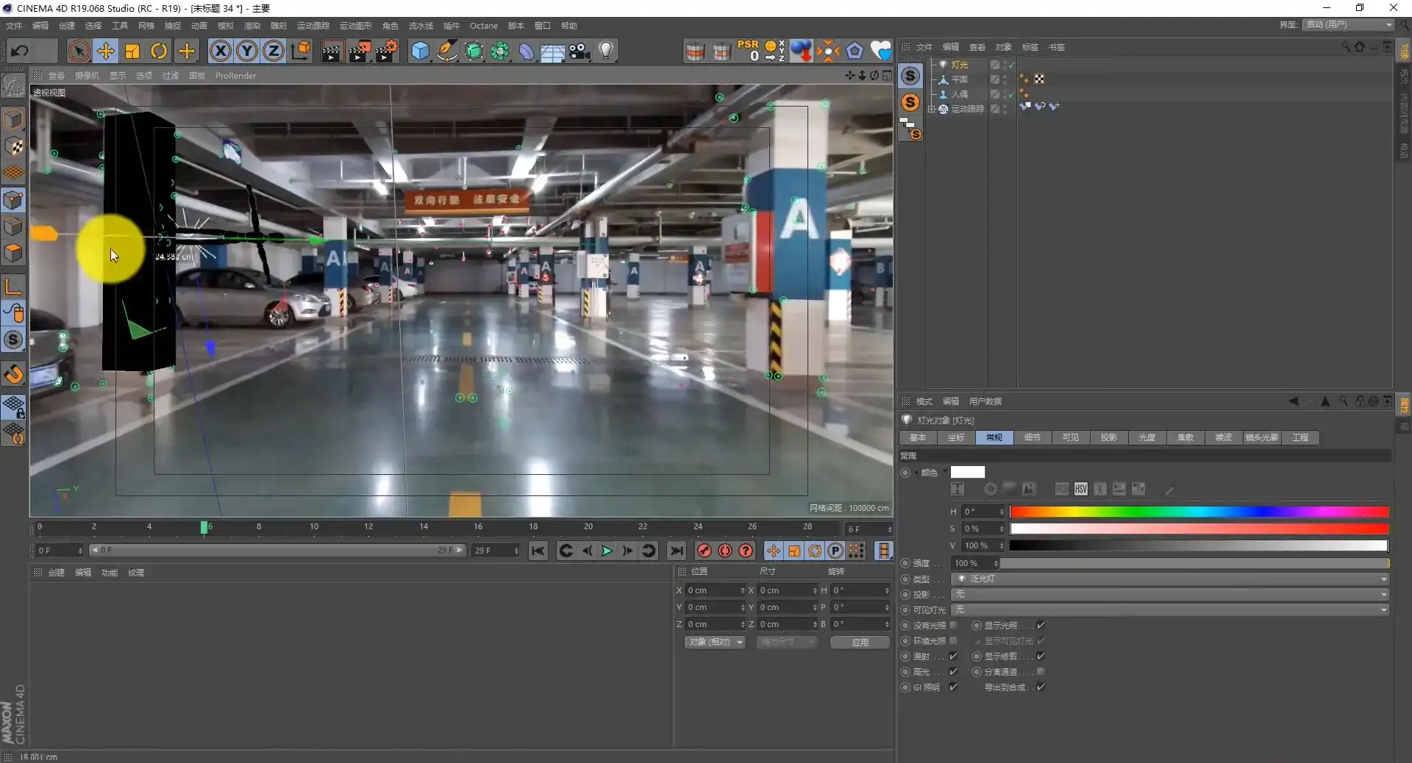The image size is (1412, 763).
Task: Switch the color picker to HSV mode
Action: [x=1080, y=490]
